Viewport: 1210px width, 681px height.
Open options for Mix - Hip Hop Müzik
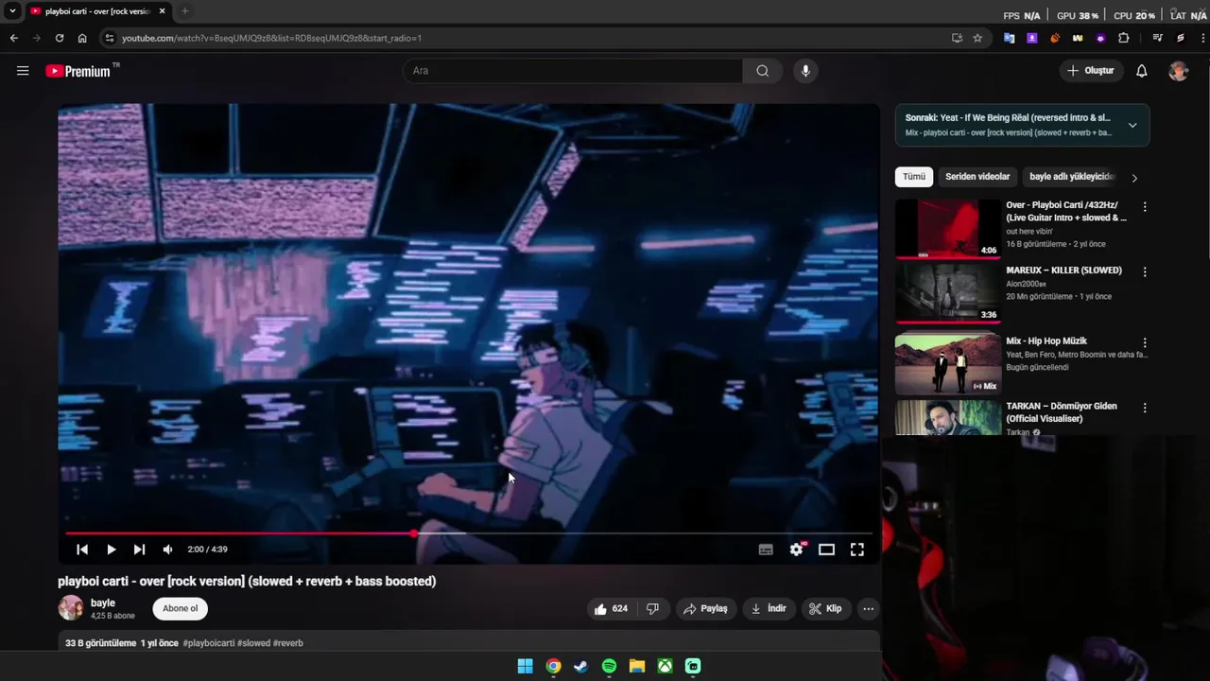(x=1145, y=342)
